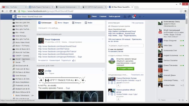The height and width of the screenshot is (106, 189).
Task: Select Фото / Видео post type
Action: [x=62, y=23]
